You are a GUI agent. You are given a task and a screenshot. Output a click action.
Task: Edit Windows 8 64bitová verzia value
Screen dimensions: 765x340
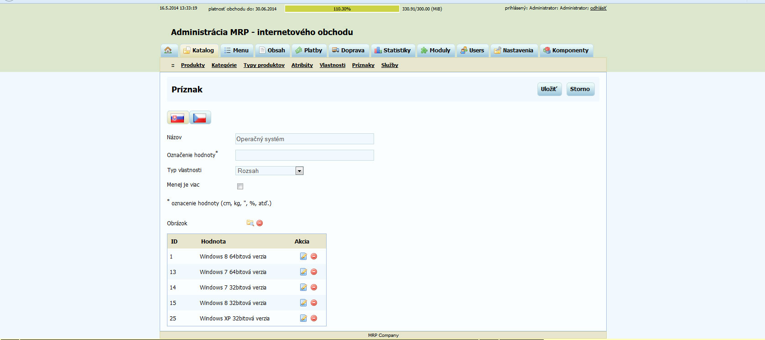coord(303,256)
